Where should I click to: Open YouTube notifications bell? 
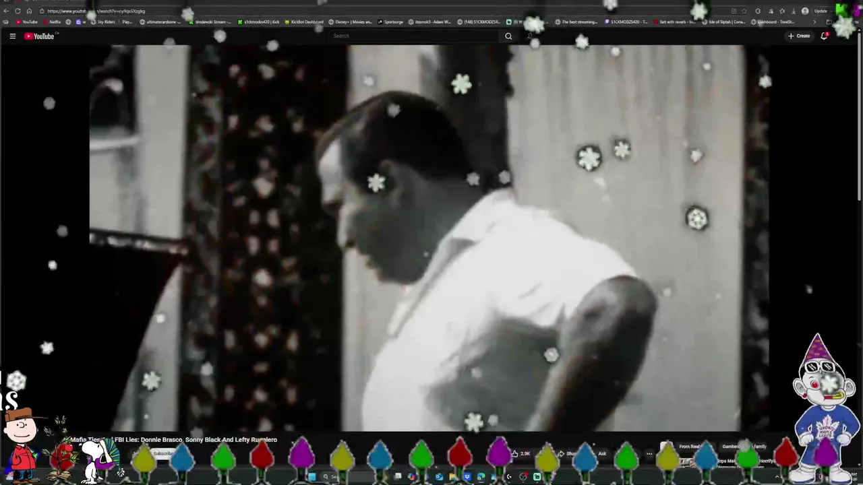[824, 36]
